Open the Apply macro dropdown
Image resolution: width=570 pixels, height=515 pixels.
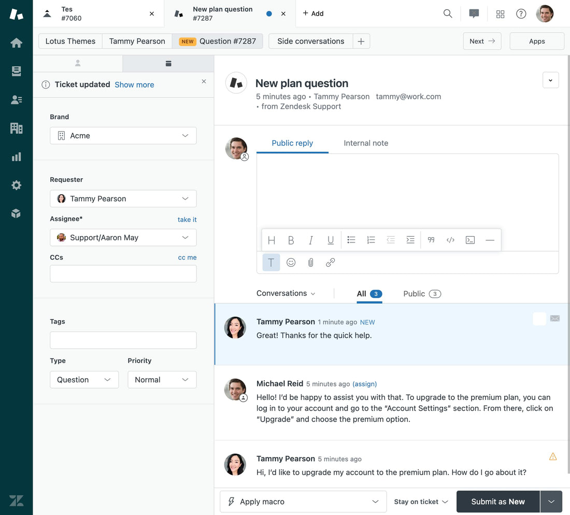pos(303,502)
